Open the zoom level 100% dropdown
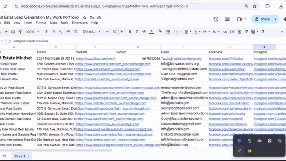The width and height of the screenshot is (286, 161). (32, 32)
